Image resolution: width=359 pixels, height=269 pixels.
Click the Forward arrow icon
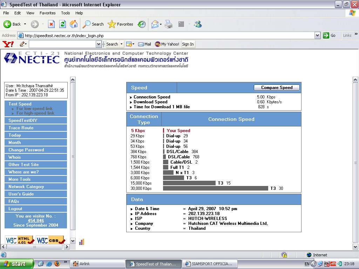[x=35, y=24]
